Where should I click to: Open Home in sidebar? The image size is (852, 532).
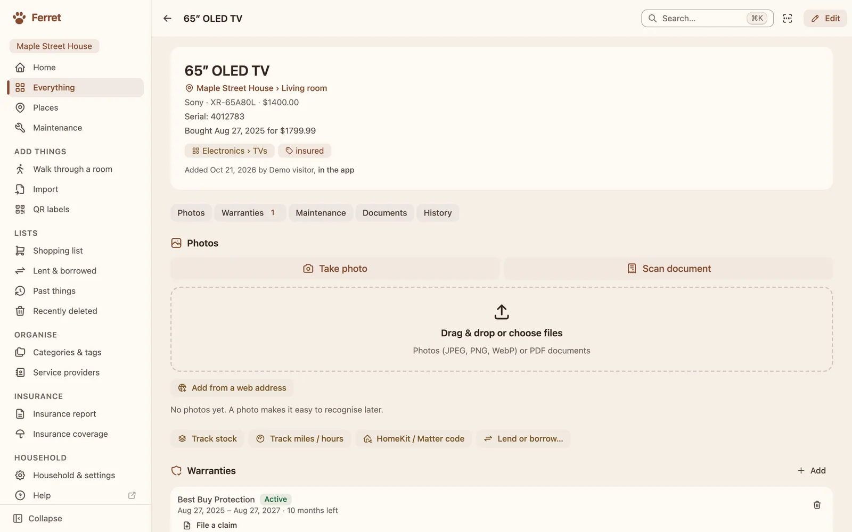76,68
